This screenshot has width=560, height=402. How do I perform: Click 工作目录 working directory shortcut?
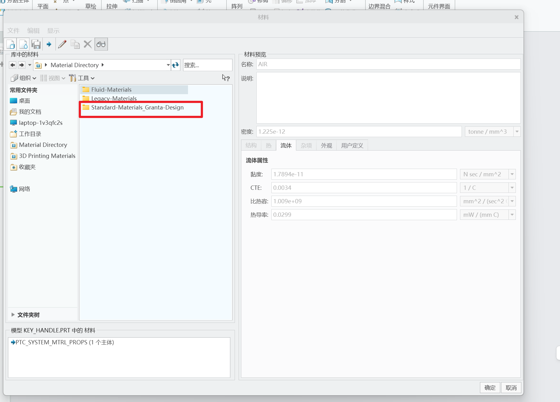click(25, 134)
